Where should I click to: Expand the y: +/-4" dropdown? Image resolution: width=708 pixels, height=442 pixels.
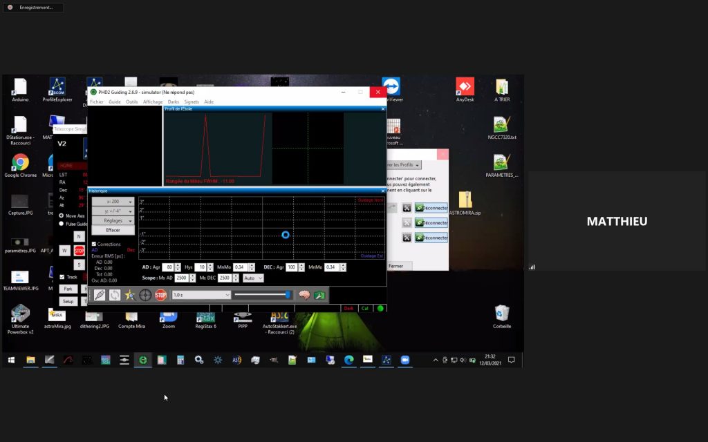[113, 211]
